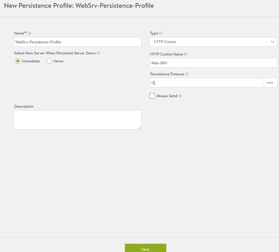This screenshot has height=252, width=279.
Task: Enable the Always Send checkbox
Action: click(x=152, y=96)
